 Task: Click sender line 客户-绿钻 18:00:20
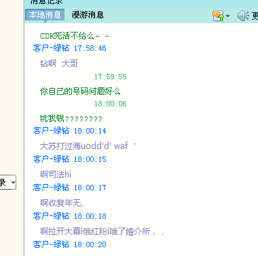coord(69,244)
